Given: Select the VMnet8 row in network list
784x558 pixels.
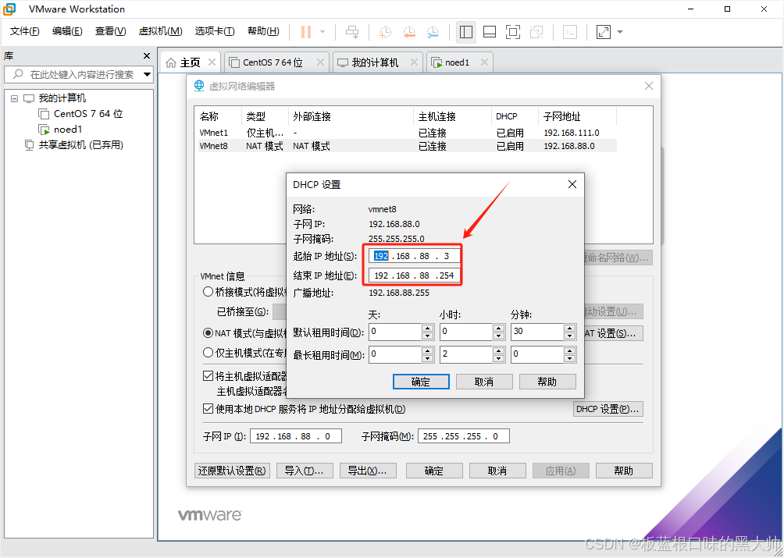Looking at the screenshot, I should point(407,146).
